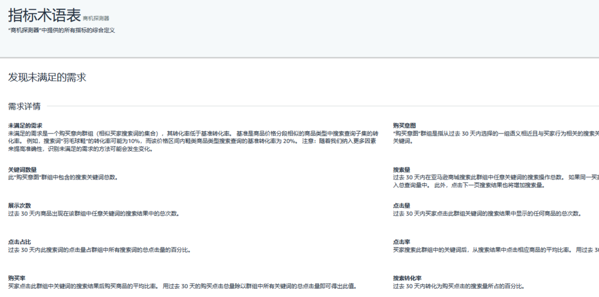Click the 点击占比 term heading

click(x=19, y=242)
